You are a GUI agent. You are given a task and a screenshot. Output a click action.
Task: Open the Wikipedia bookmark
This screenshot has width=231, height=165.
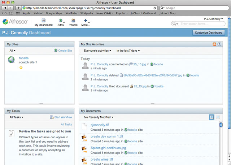pos(87,13)
